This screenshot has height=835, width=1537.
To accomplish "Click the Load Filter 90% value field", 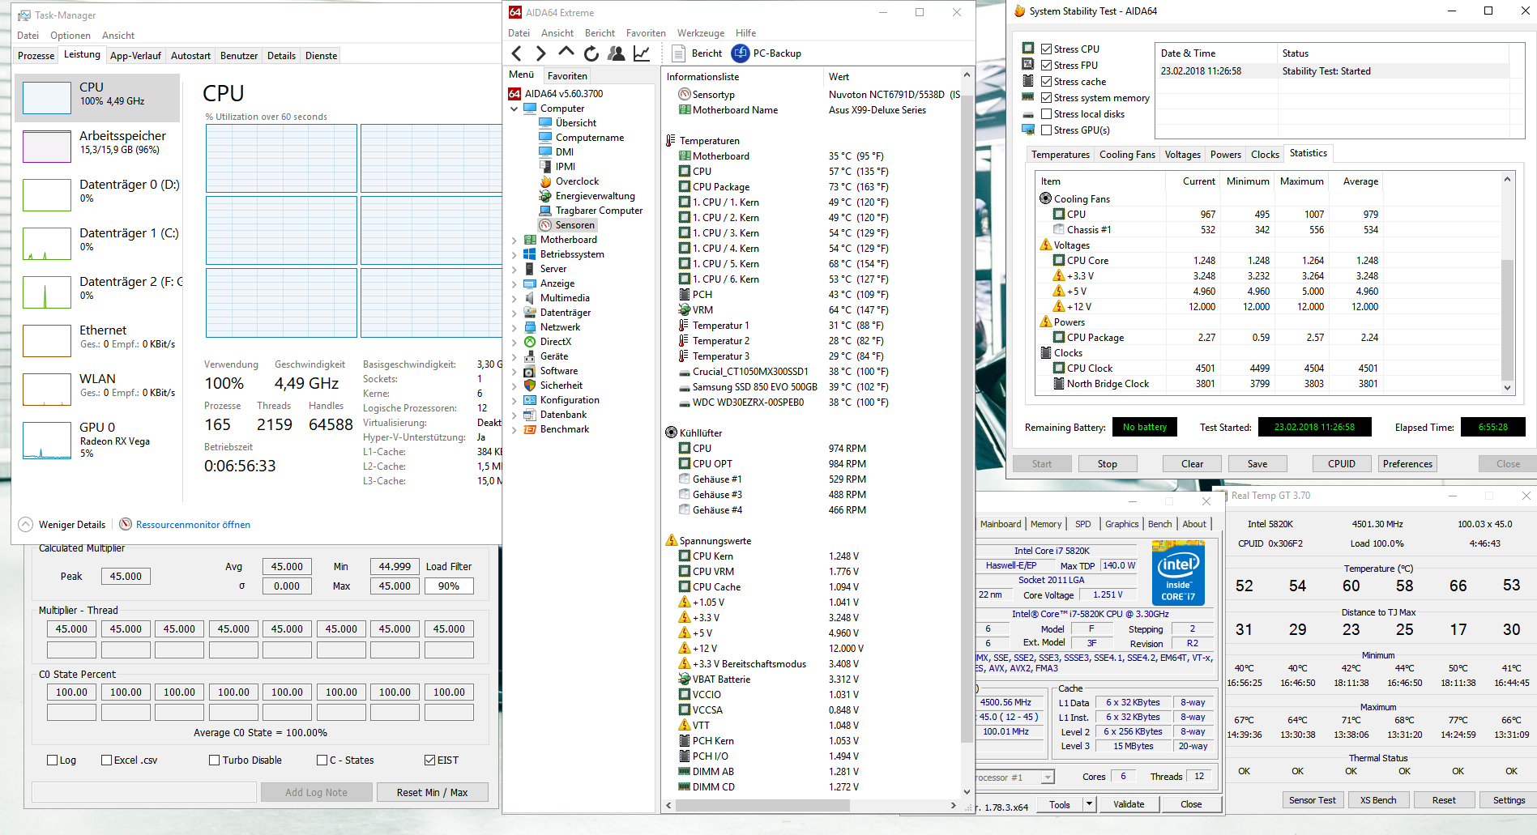I will 449,586.
